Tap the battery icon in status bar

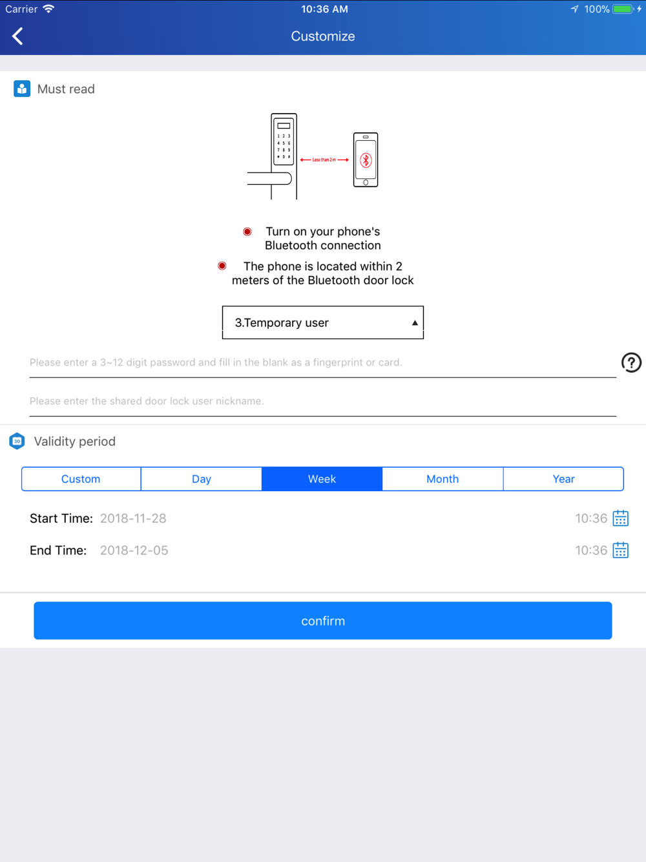click(x=623, y=9)
